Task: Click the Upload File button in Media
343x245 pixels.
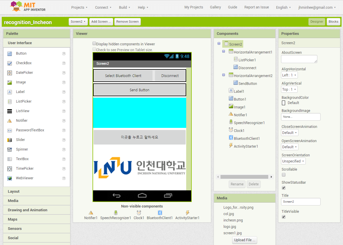Action: pos(244,240)
